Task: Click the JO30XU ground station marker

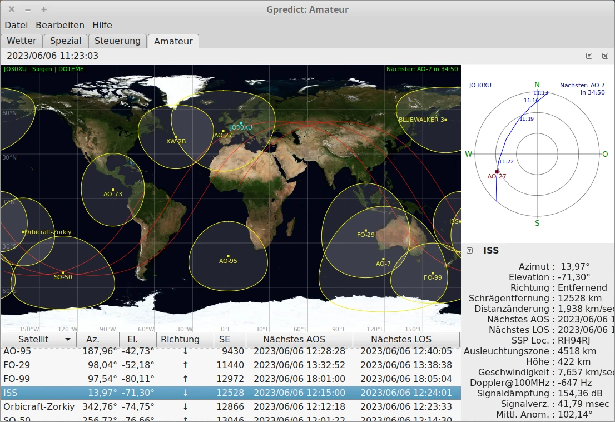Action: pos(241,123)
